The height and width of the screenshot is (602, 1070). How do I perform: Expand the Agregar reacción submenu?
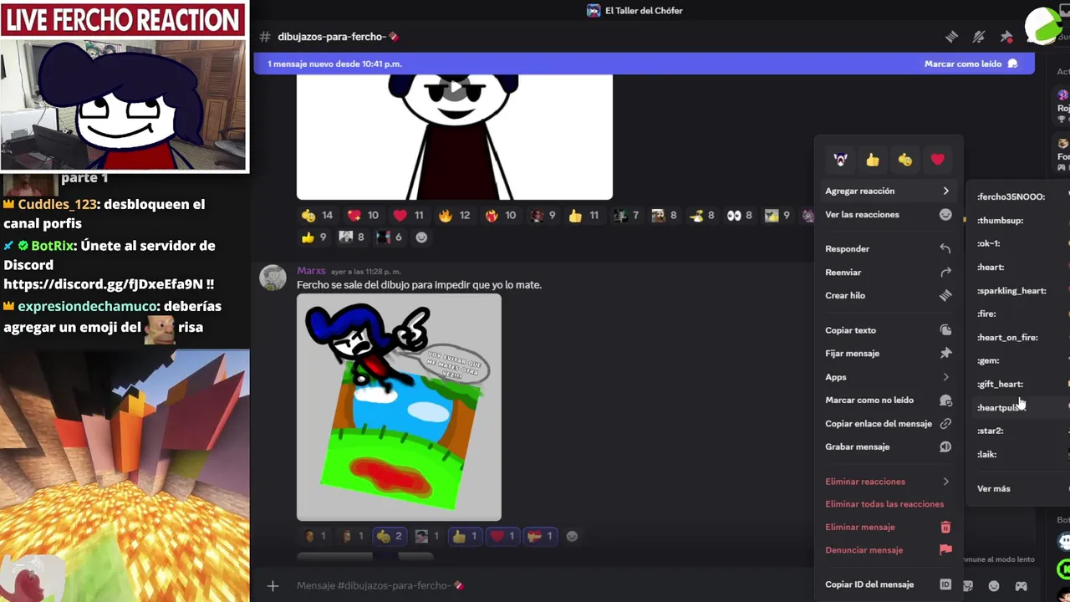[887, 191]
